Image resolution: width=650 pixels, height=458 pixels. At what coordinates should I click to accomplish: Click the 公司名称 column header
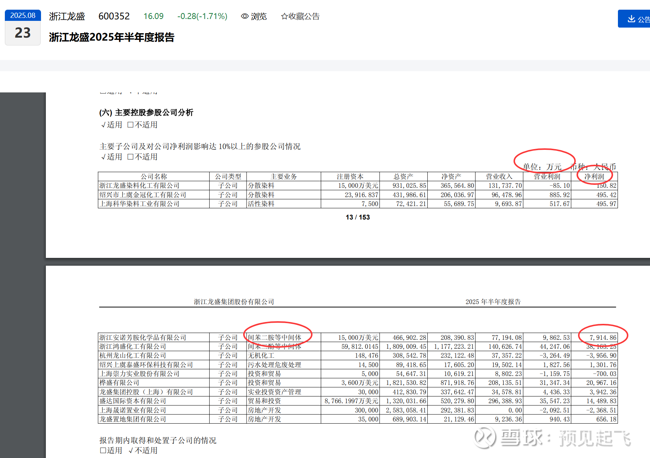pos(154,177)
